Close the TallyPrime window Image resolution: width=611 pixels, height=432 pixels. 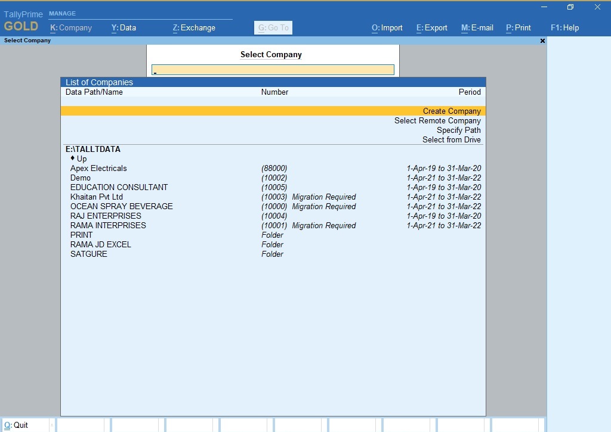597,7
